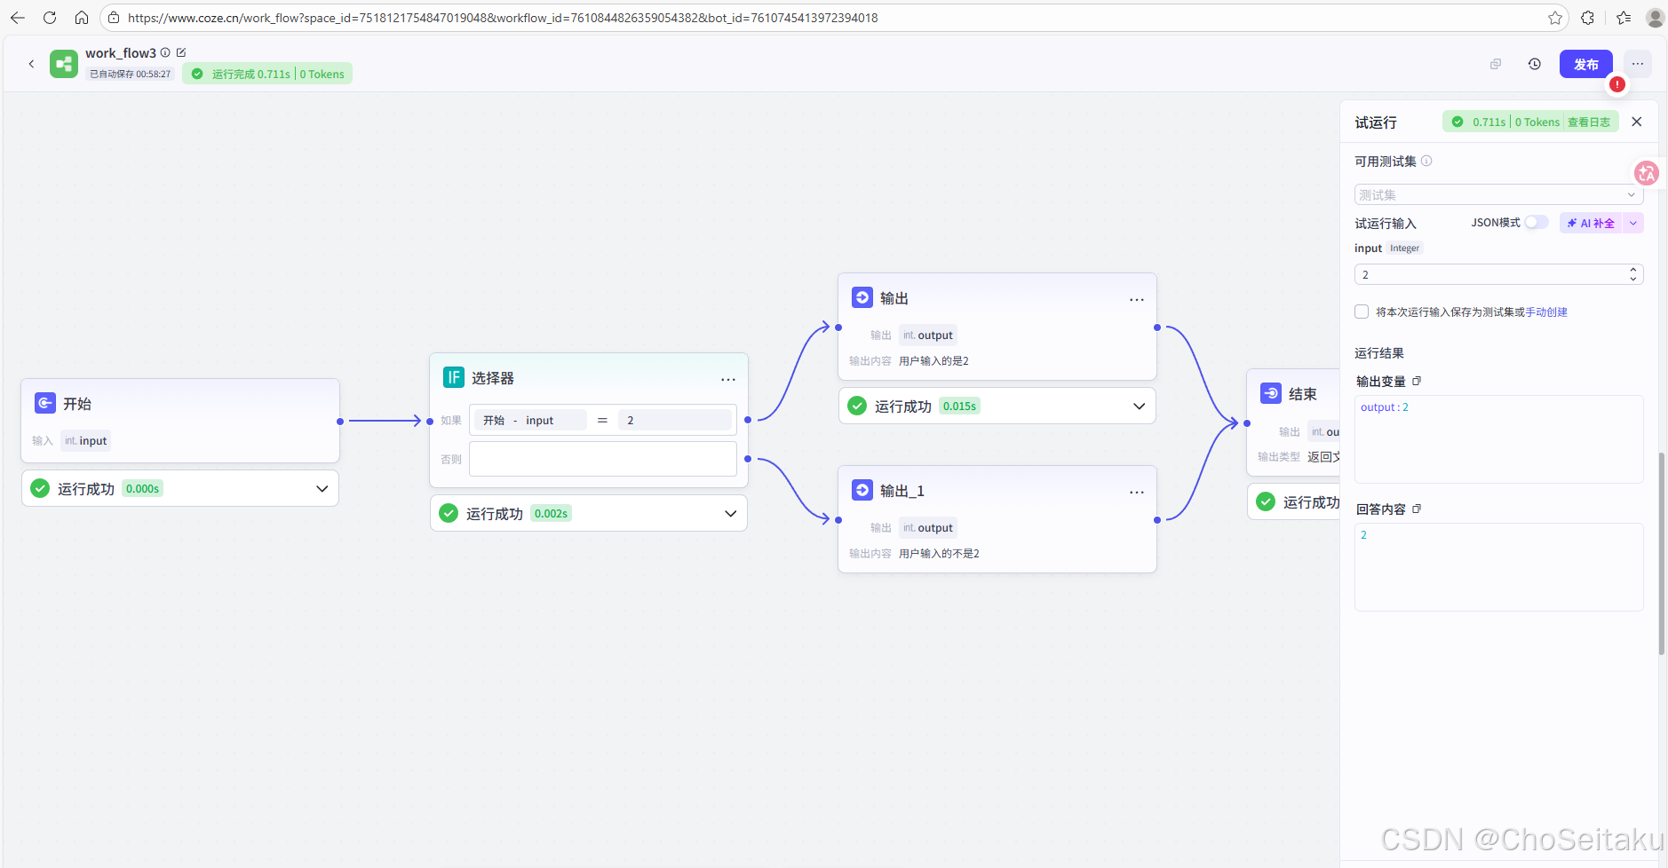Click the browser address bar
Viewport: 1668px width, 868px height.
coord(835,18)
